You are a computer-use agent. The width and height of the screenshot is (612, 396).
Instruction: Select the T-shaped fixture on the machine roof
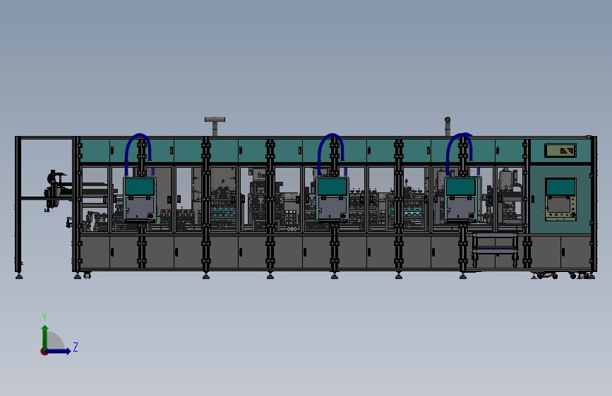click(x=215, y=126)
